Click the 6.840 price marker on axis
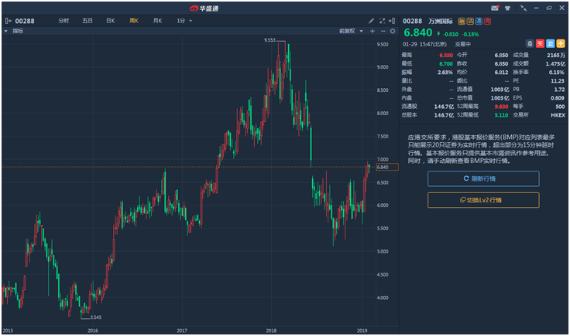This screenshot has width=570, height=336. click(x=387, y=167)
